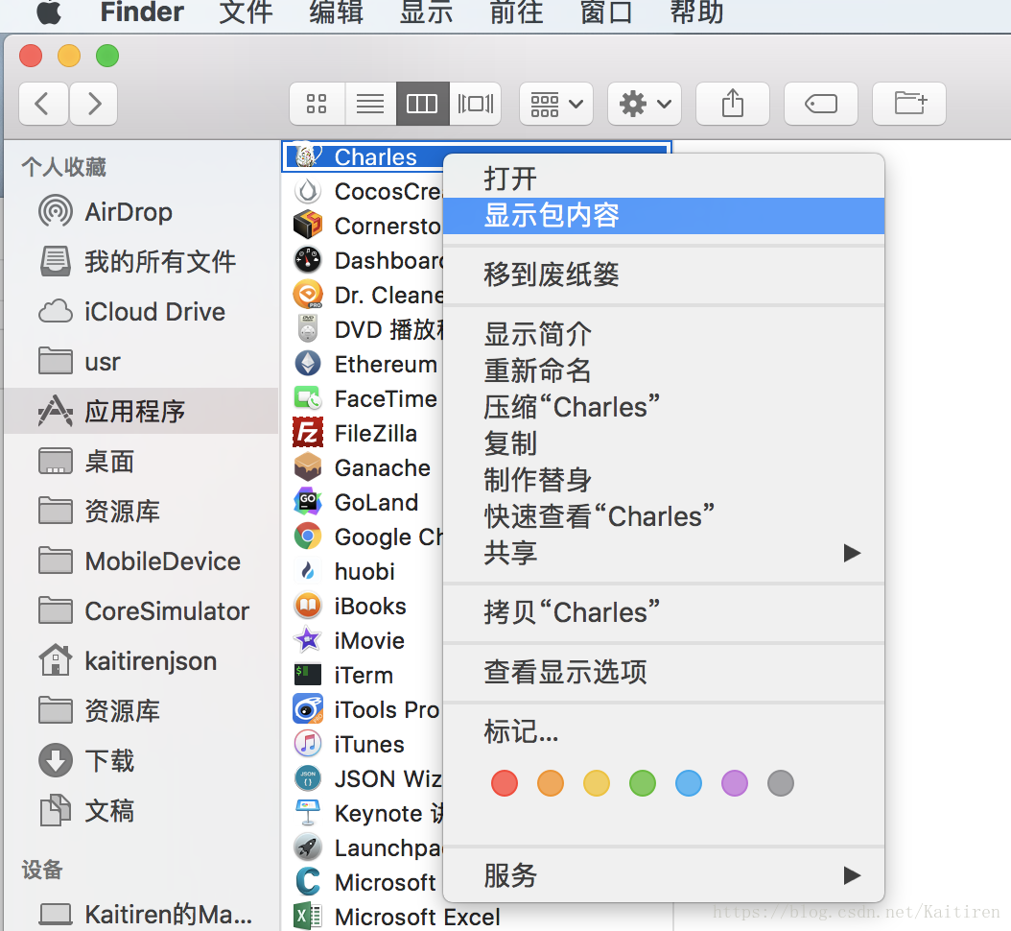1011x931 pixels.
Task: Select the Charles app icon
Action: click(x=308, y=156)
